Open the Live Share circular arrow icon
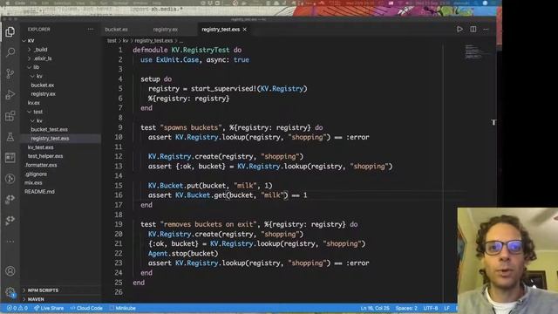 click(x=10, y=178)
